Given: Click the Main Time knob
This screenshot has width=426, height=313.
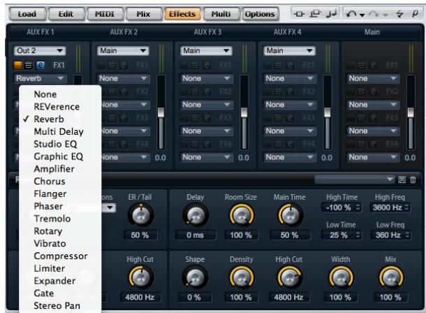Looking at the screenshot, I should tap(290, 216).
